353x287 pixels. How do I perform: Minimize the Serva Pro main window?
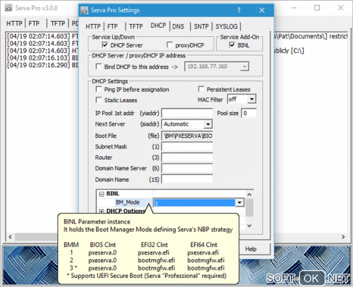point(294,8)
